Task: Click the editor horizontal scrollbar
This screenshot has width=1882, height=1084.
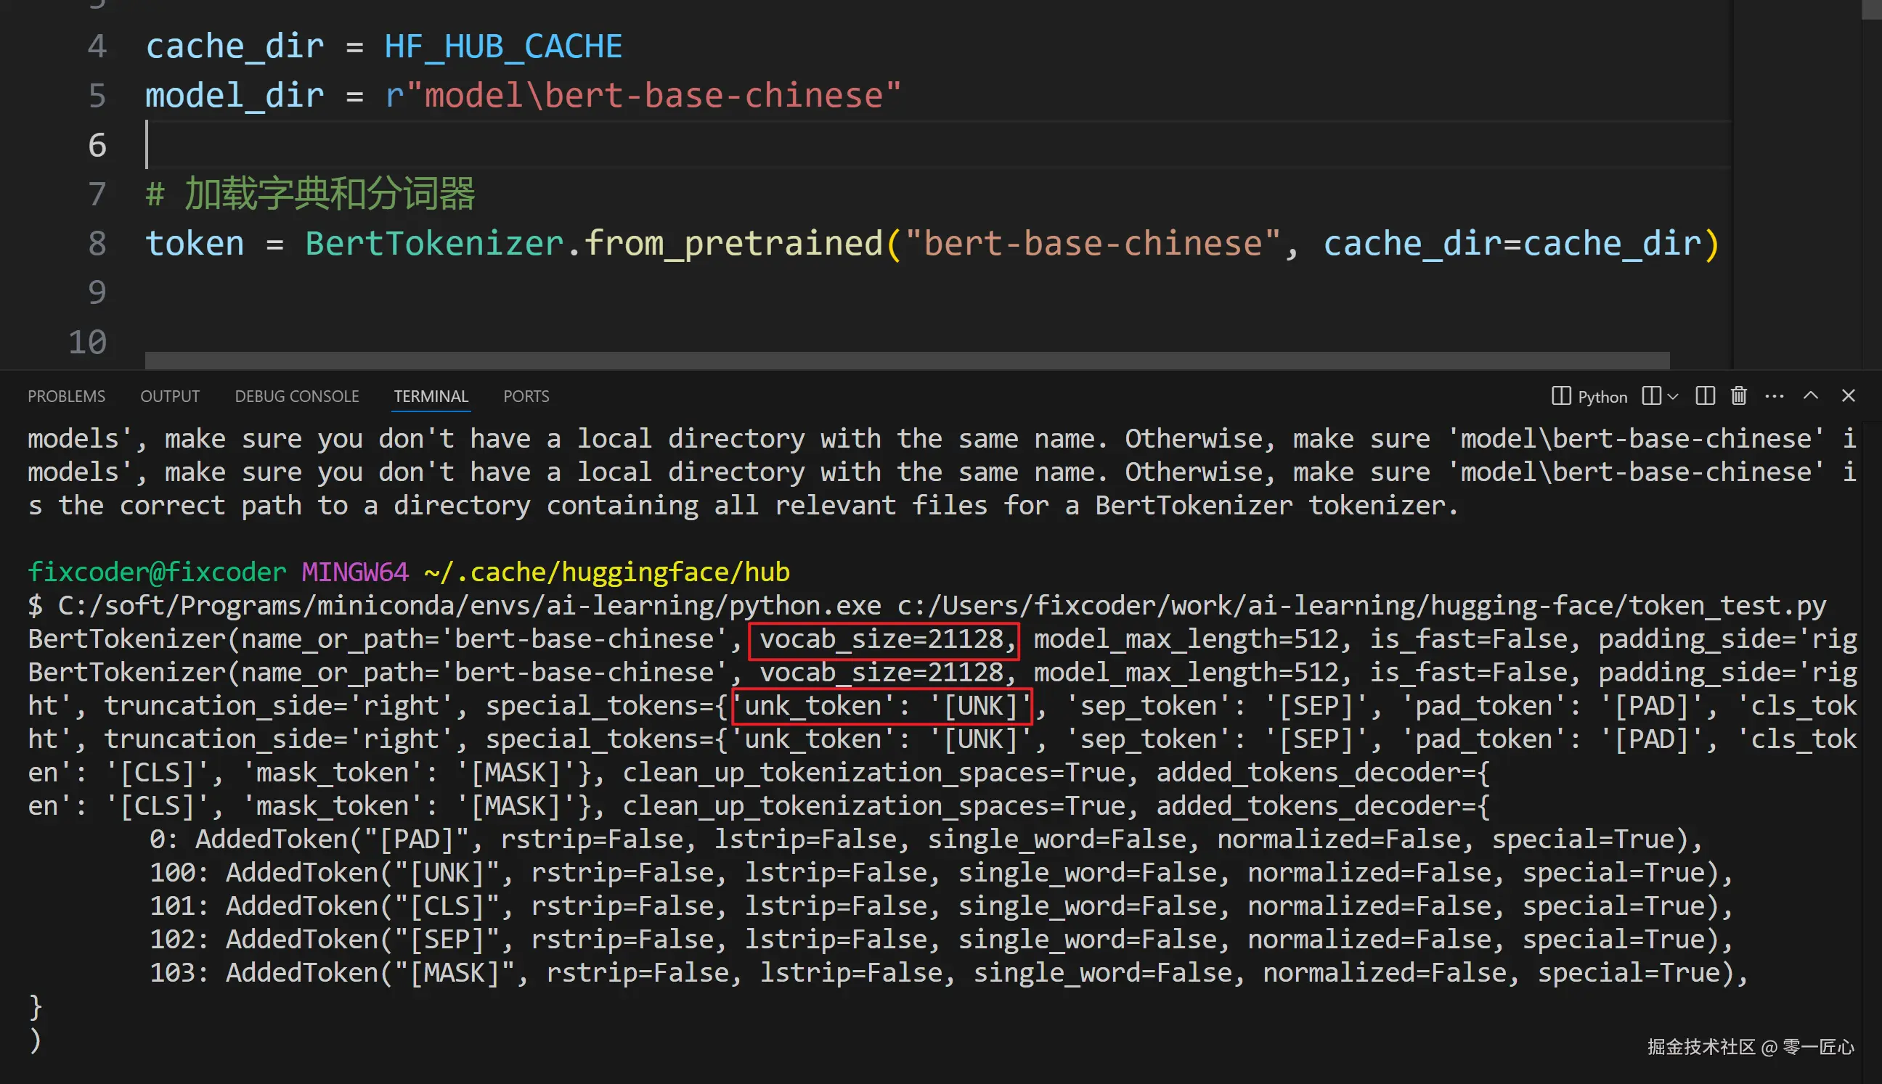Action: click(906, 361)
